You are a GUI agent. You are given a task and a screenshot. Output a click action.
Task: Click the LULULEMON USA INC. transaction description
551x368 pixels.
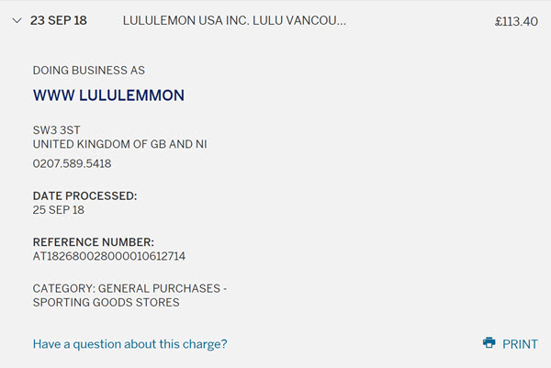[234, 20]
